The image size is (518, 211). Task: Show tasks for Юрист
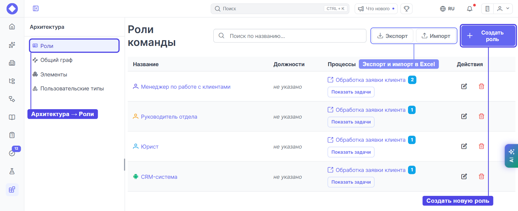351,152
